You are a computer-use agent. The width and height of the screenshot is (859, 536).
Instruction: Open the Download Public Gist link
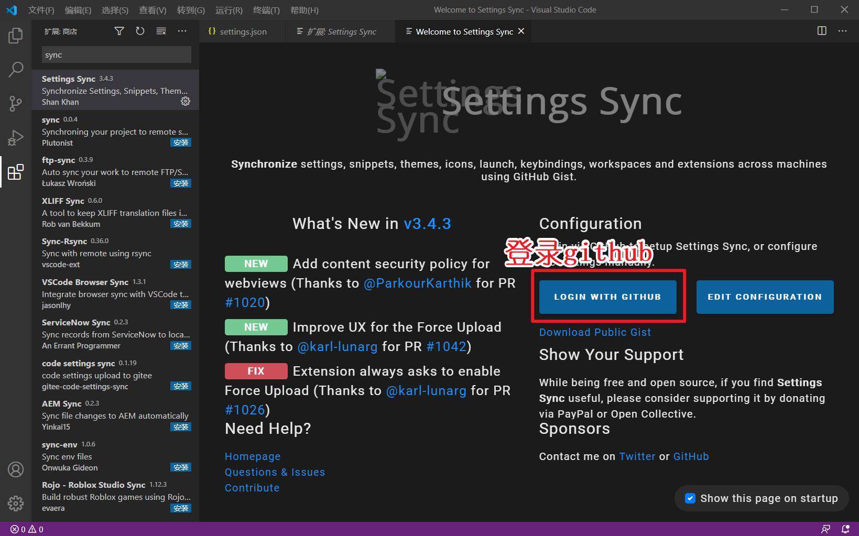(x=595, y=332)
